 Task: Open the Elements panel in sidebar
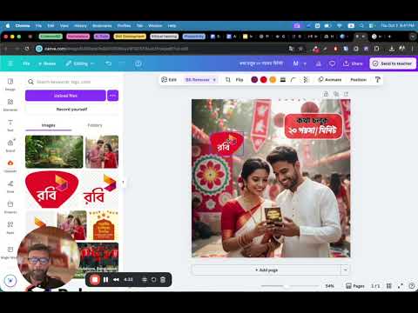pyautogui.click(x=10, y=104)
